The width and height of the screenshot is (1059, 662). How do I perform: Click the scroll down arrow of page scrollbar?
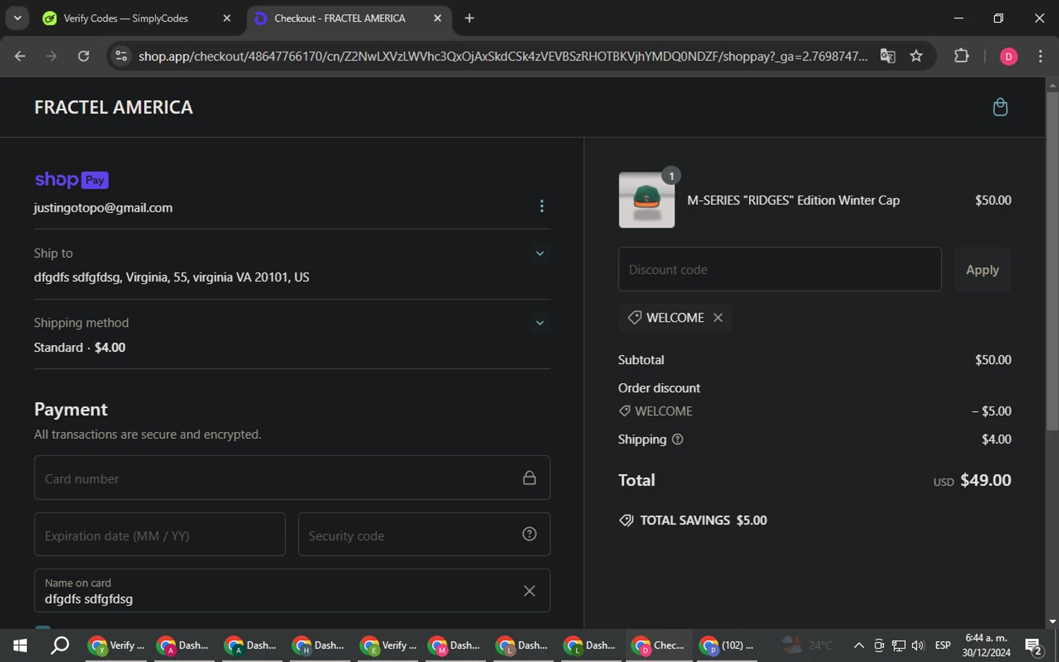[1052, 622]
